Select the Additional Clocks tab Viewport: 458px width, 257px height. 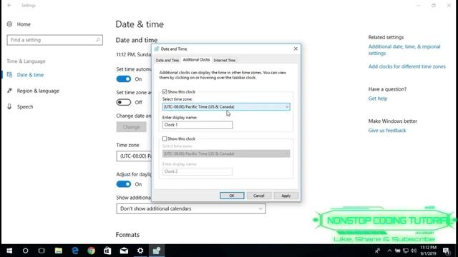point(196,59)
